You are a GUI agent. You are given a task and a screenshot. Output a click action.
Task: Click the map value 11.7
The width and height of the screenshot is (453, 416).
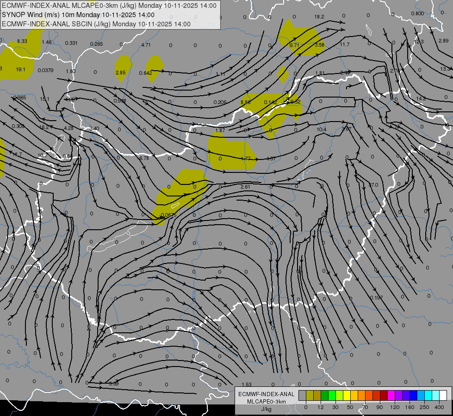point(345,44)
